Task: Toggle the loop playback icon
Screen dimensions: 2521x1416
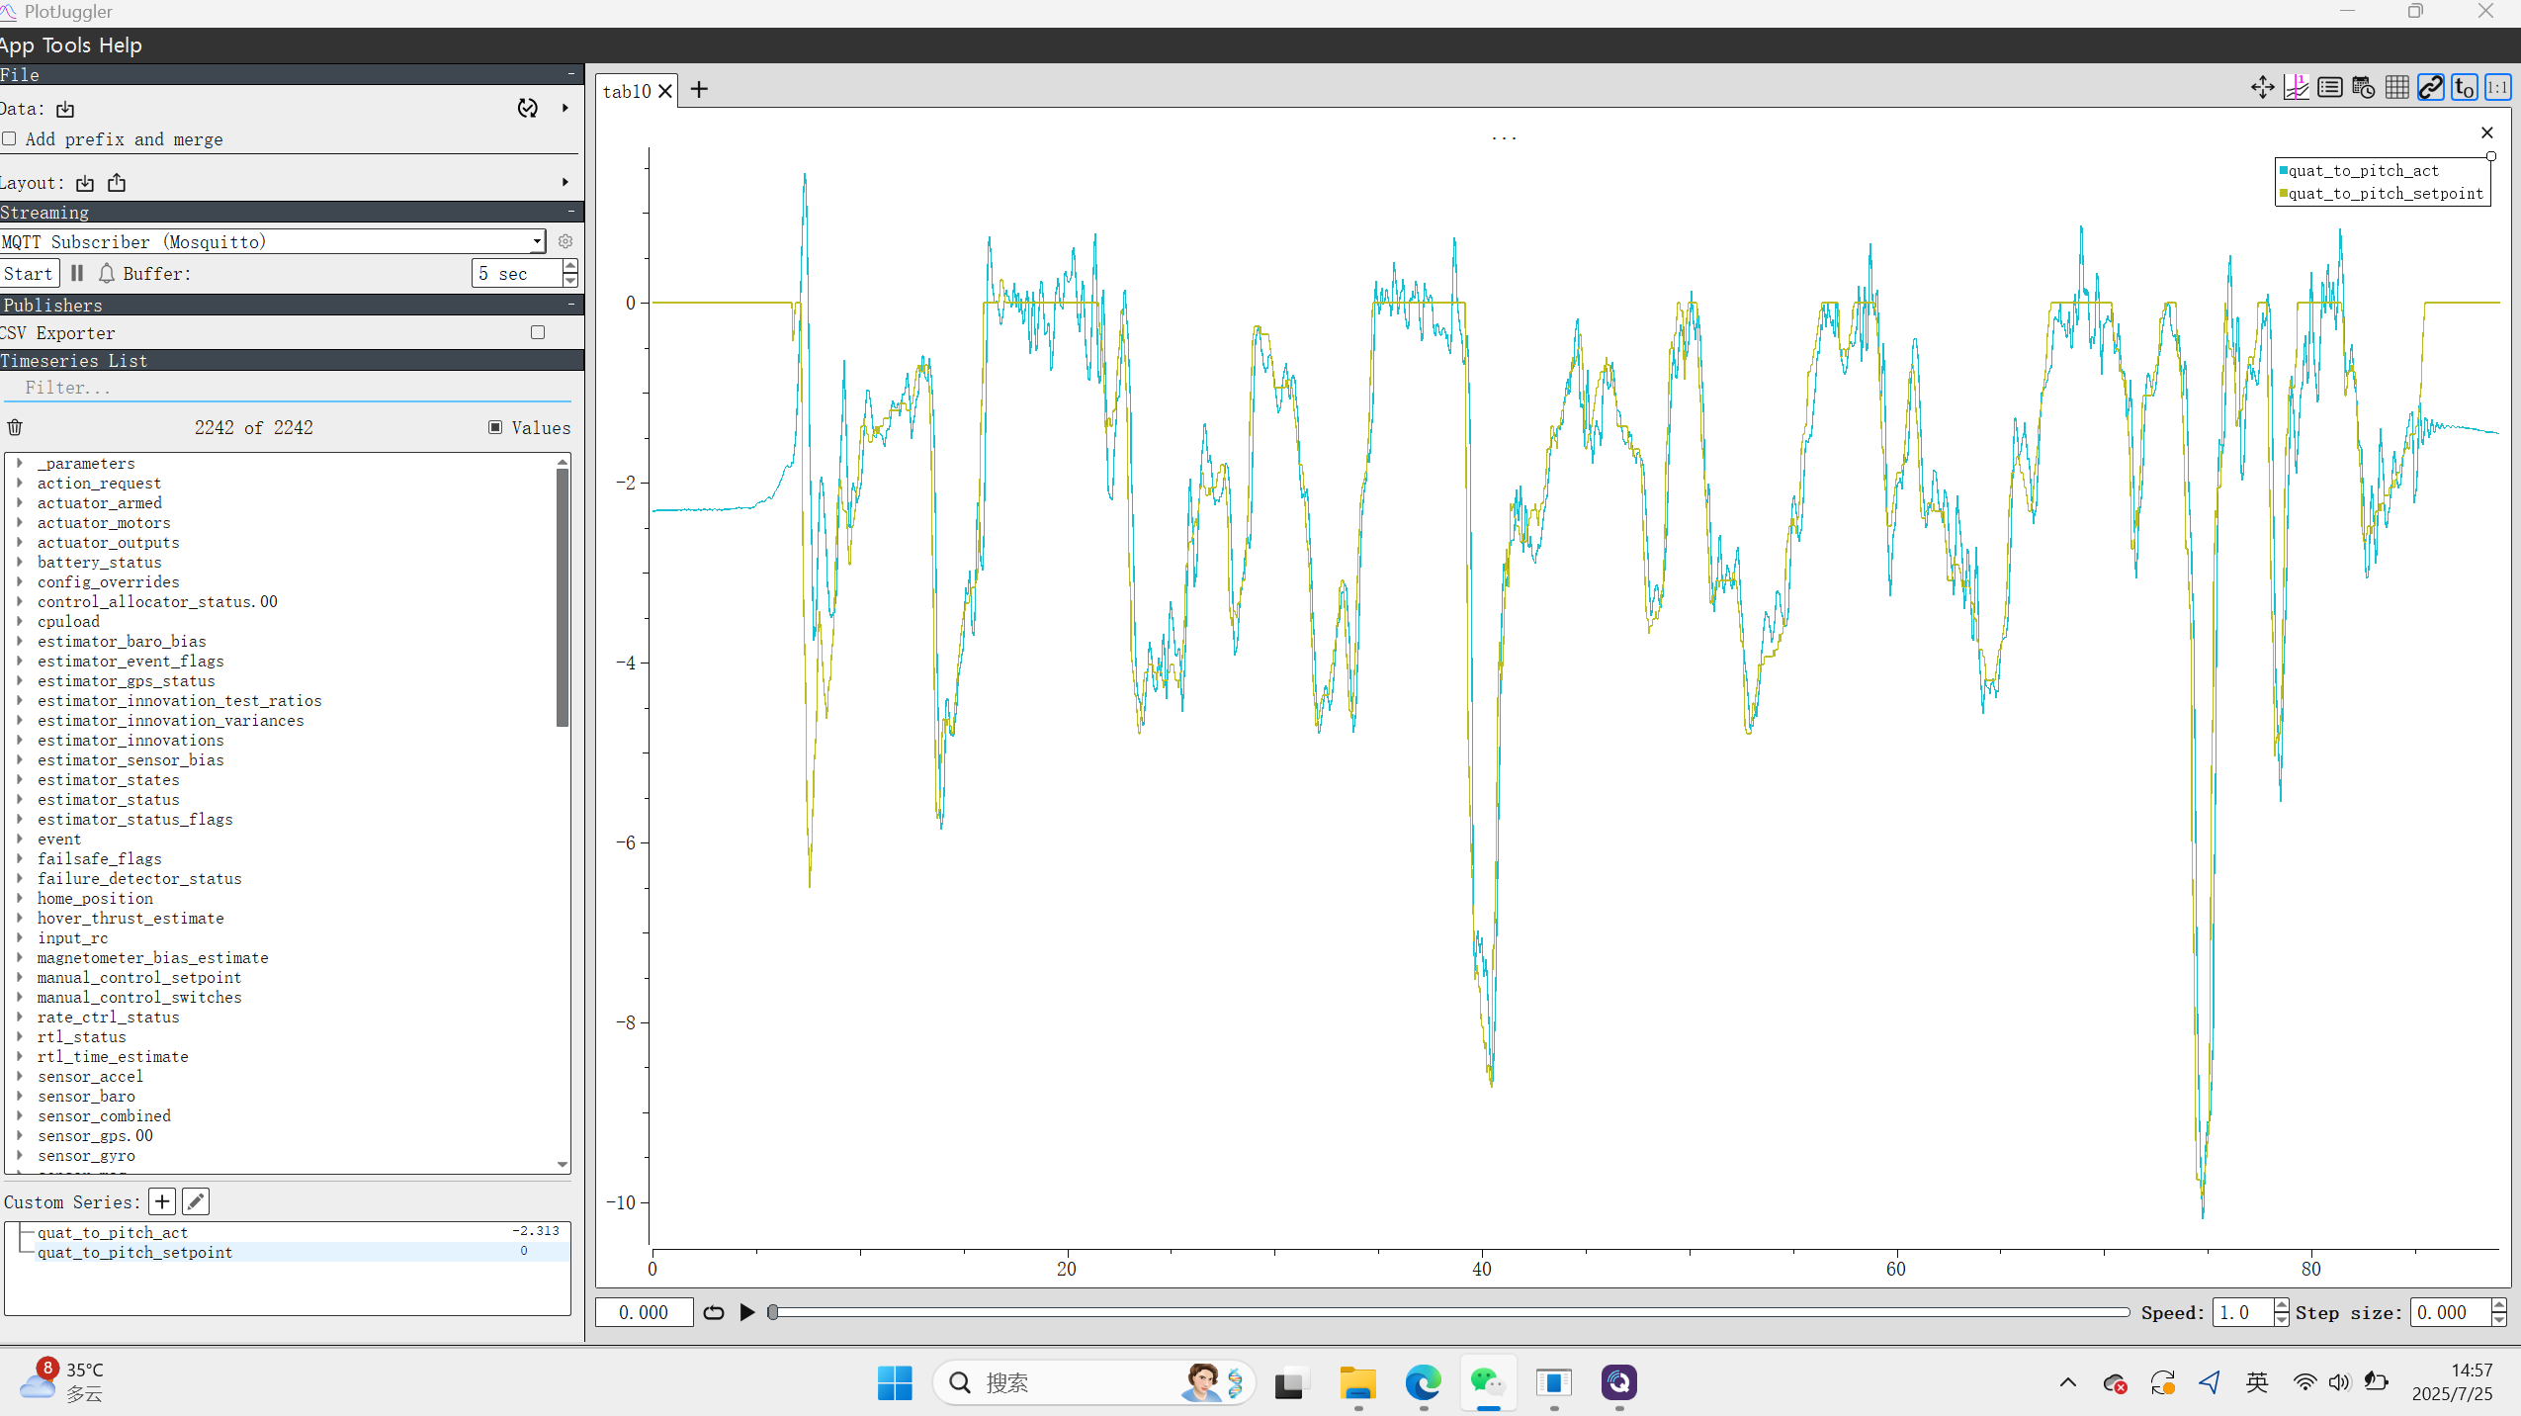Action: [714, 1312]
